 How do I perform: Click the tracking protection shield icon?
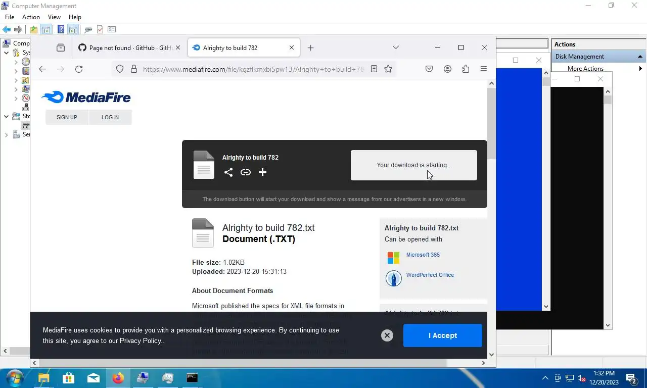tap(120, 69)
